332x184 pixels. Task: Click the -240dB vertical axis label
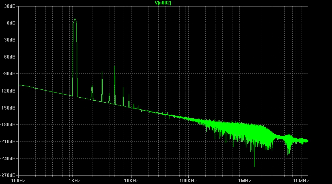click(9, 159)
